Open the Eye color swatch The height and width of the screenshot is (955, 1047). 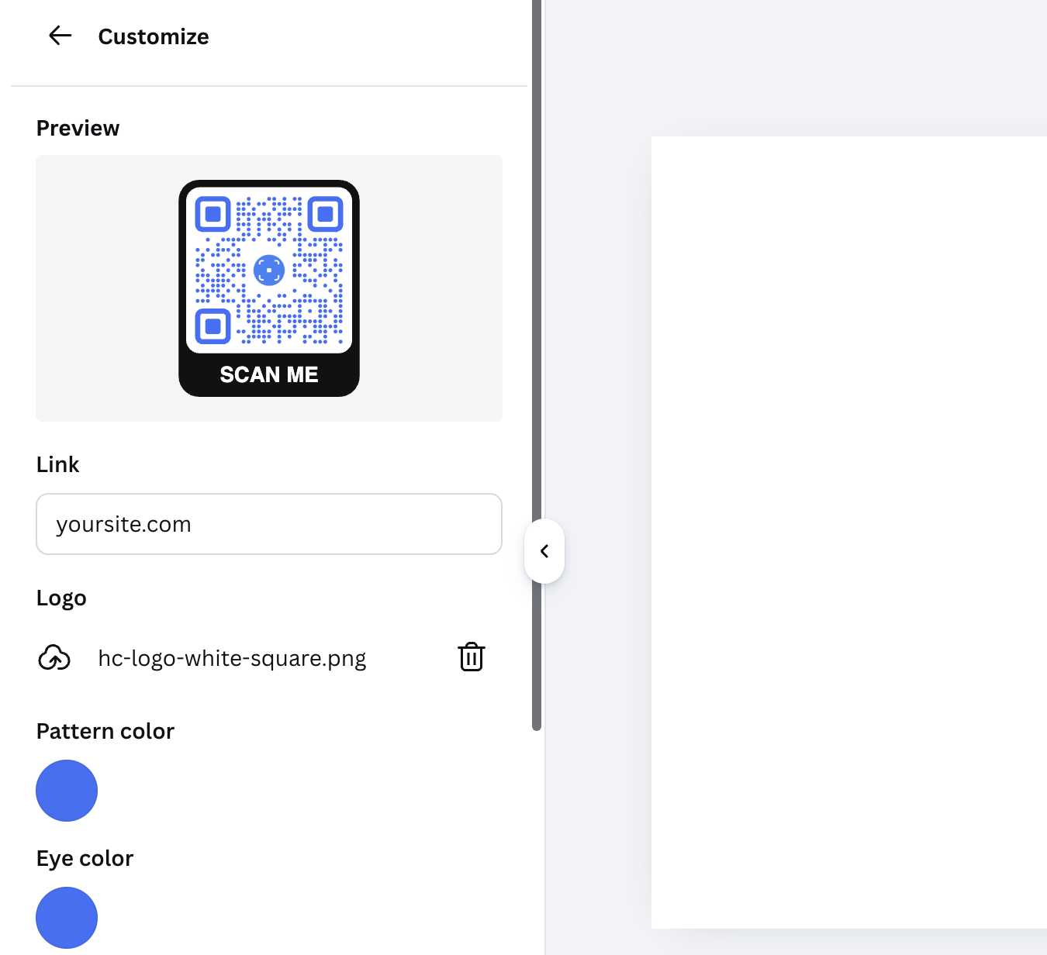click(x=67, y=918)
